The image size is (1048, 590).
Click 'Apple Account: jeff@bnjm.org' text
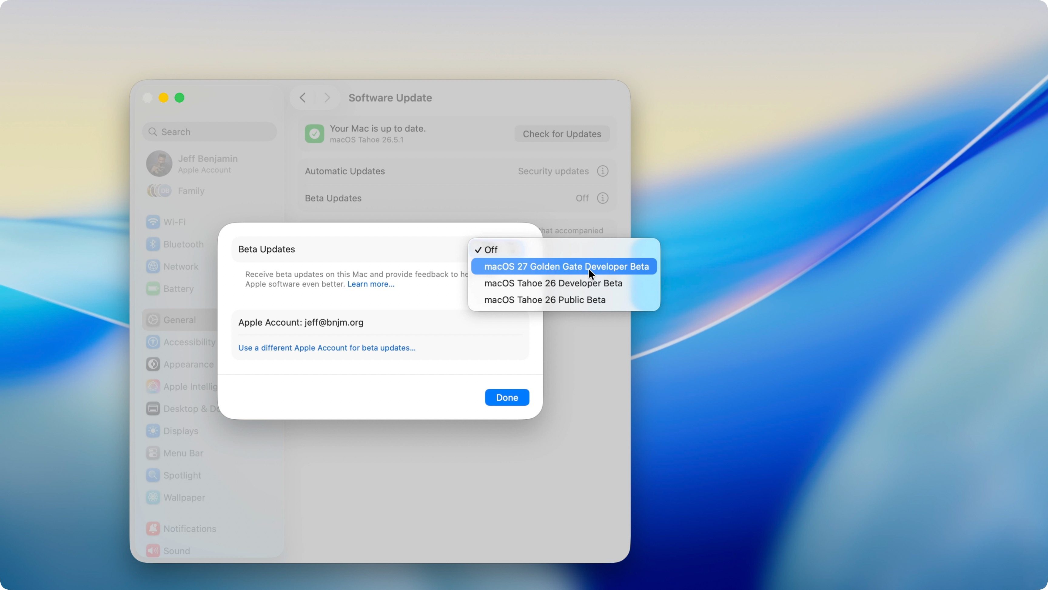tap(301, 322)
